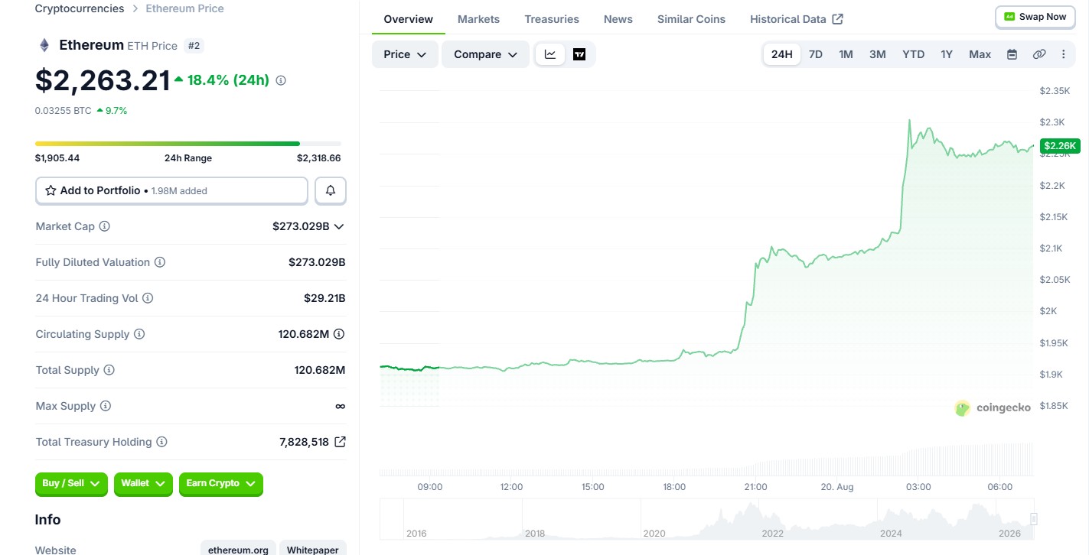The height and width of the screenshot is (555, 1089).
Task: Open the chart three-dot options menu
Action: point(1063,54)
